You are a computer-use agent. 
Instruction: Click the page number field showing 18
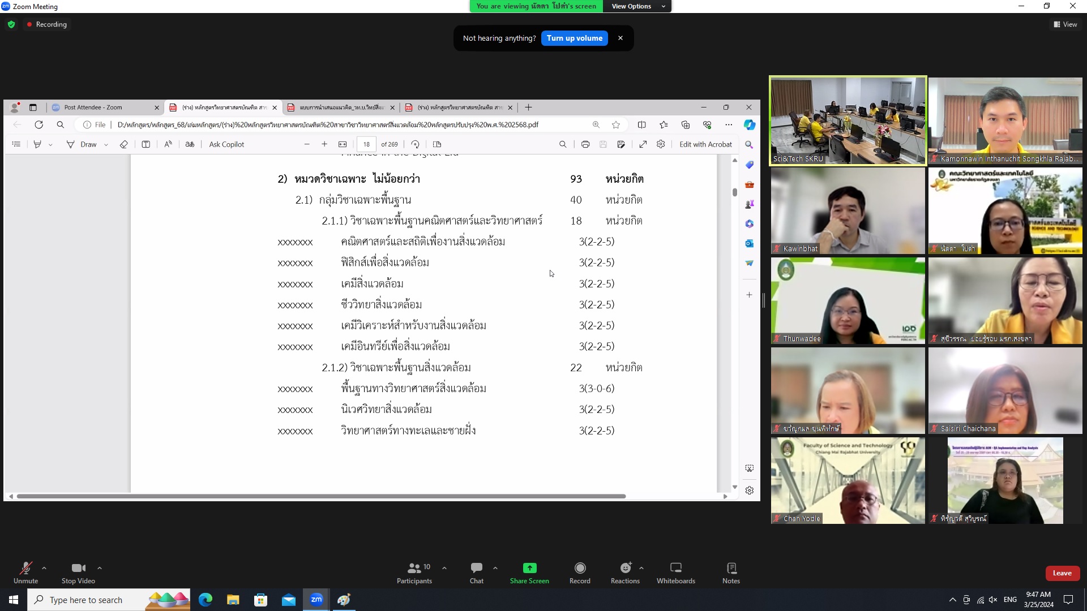[367, 144]
